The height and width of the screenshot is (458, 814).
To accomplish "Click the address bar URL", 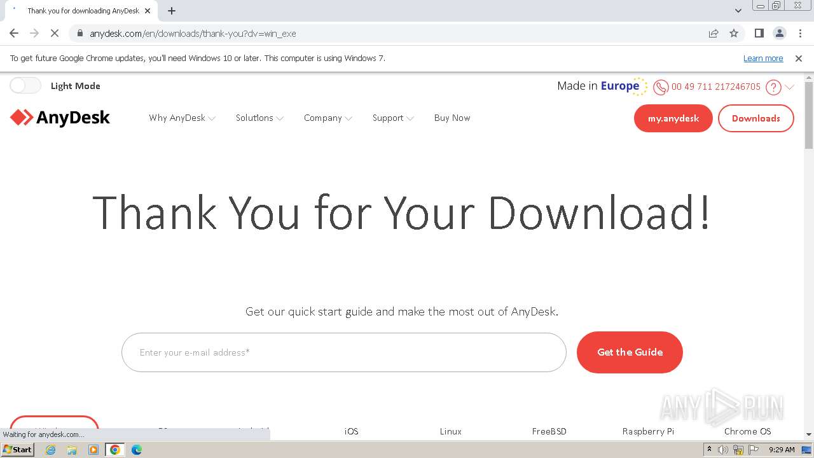I will pos(193,33).
